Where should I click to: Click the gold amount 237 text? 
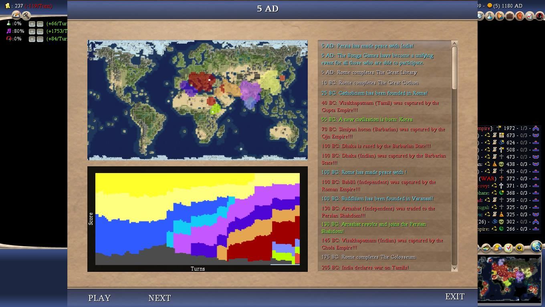click(x=18, y=6)
